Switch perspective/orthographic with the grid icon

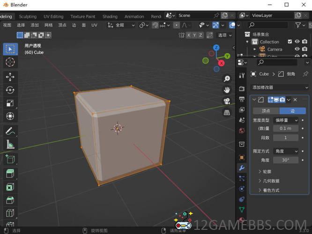pyautogui.click(x=227, y=112)
